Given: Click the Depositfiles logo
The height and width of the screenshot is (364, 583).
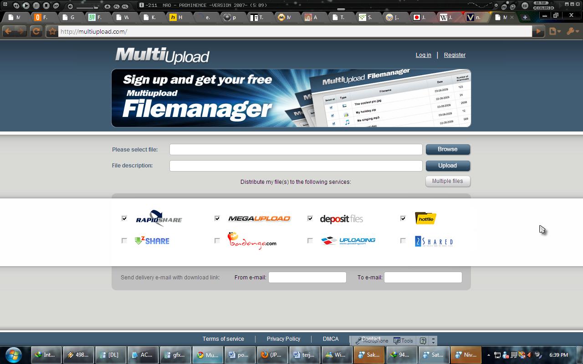Looking at the screenshot, I should [342, 219].
